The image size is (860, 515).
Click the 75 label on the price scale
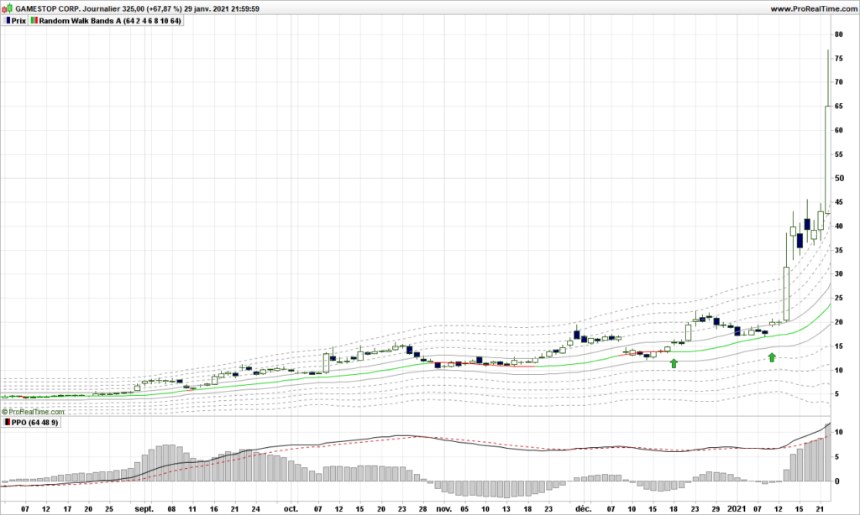pyautogui.click(x=839, y=58)
